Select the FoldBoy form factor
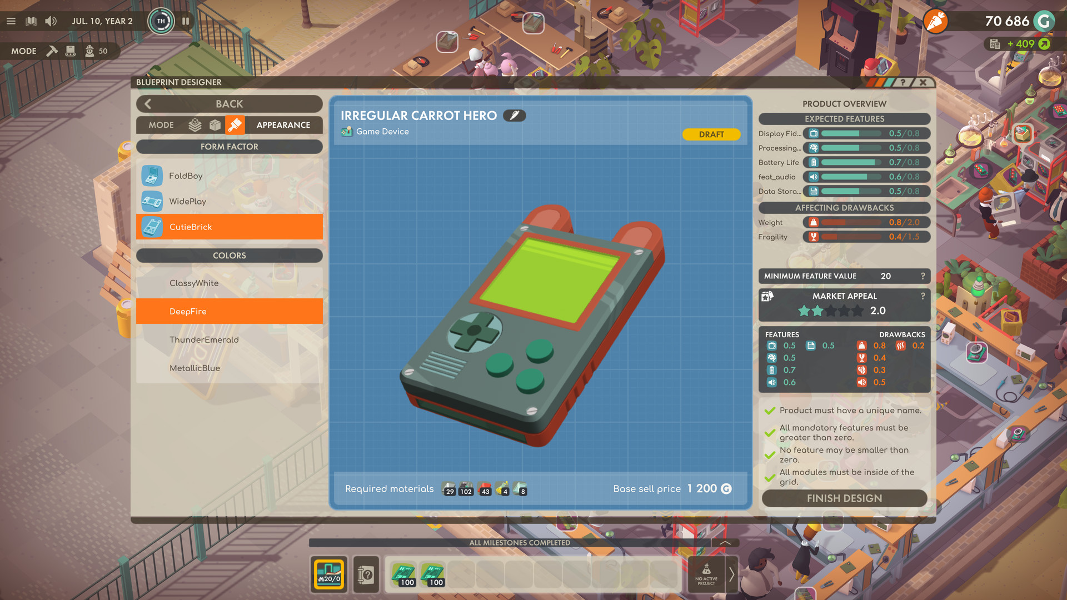The height and width of the screenshot is (600, 1067). tap(230, 176)
